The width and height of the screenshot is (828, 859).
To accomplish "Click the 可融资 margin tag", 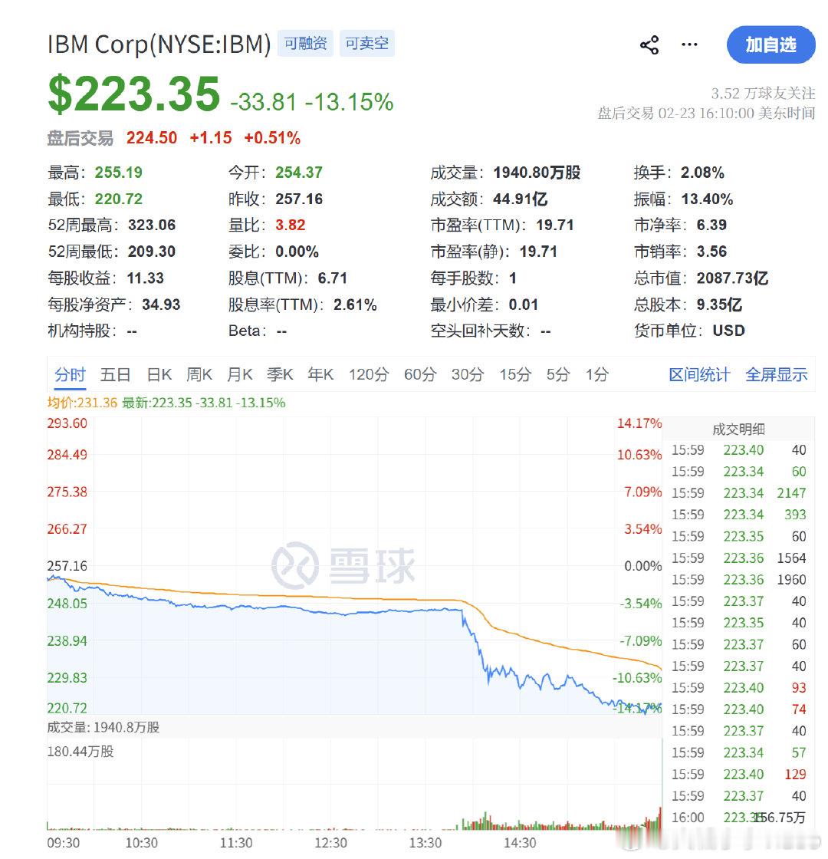I will (x=305, y=44).
